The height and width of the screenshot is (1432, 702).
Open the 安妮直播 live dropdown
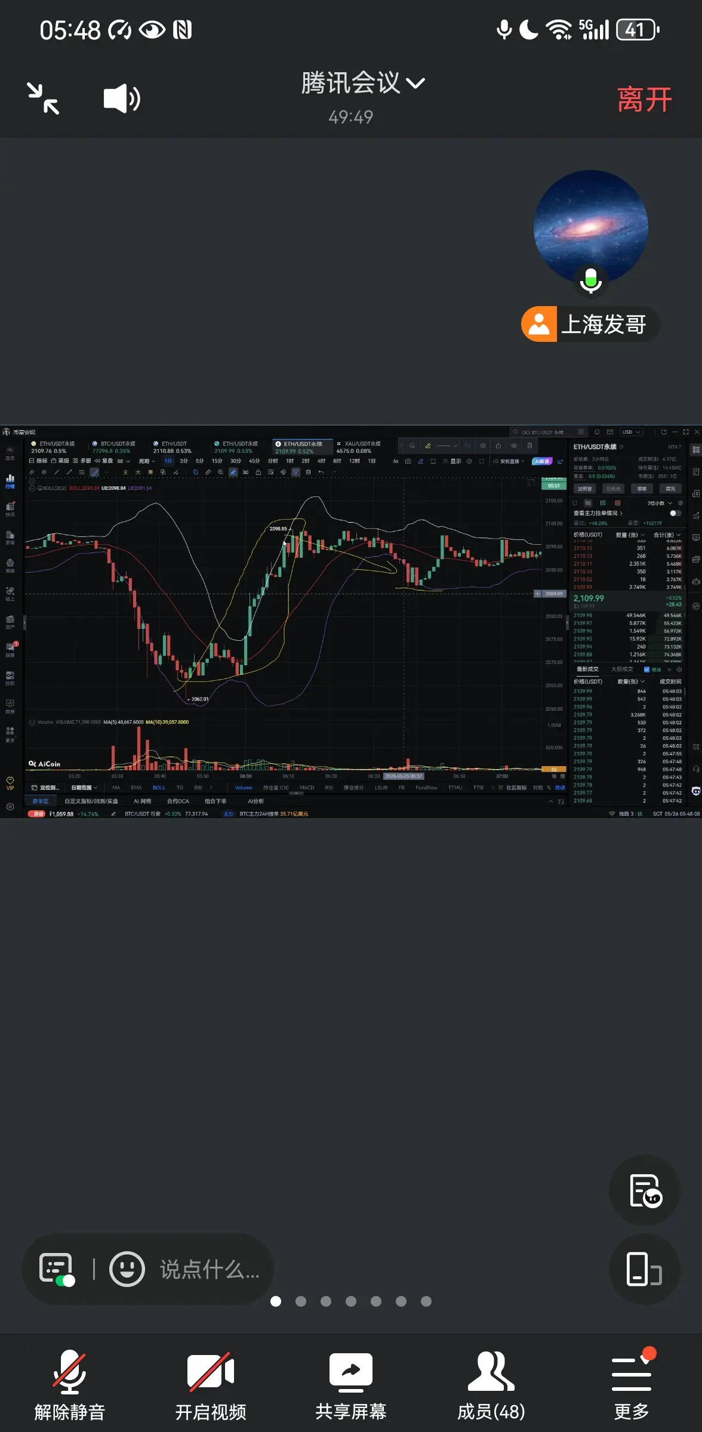509,461
